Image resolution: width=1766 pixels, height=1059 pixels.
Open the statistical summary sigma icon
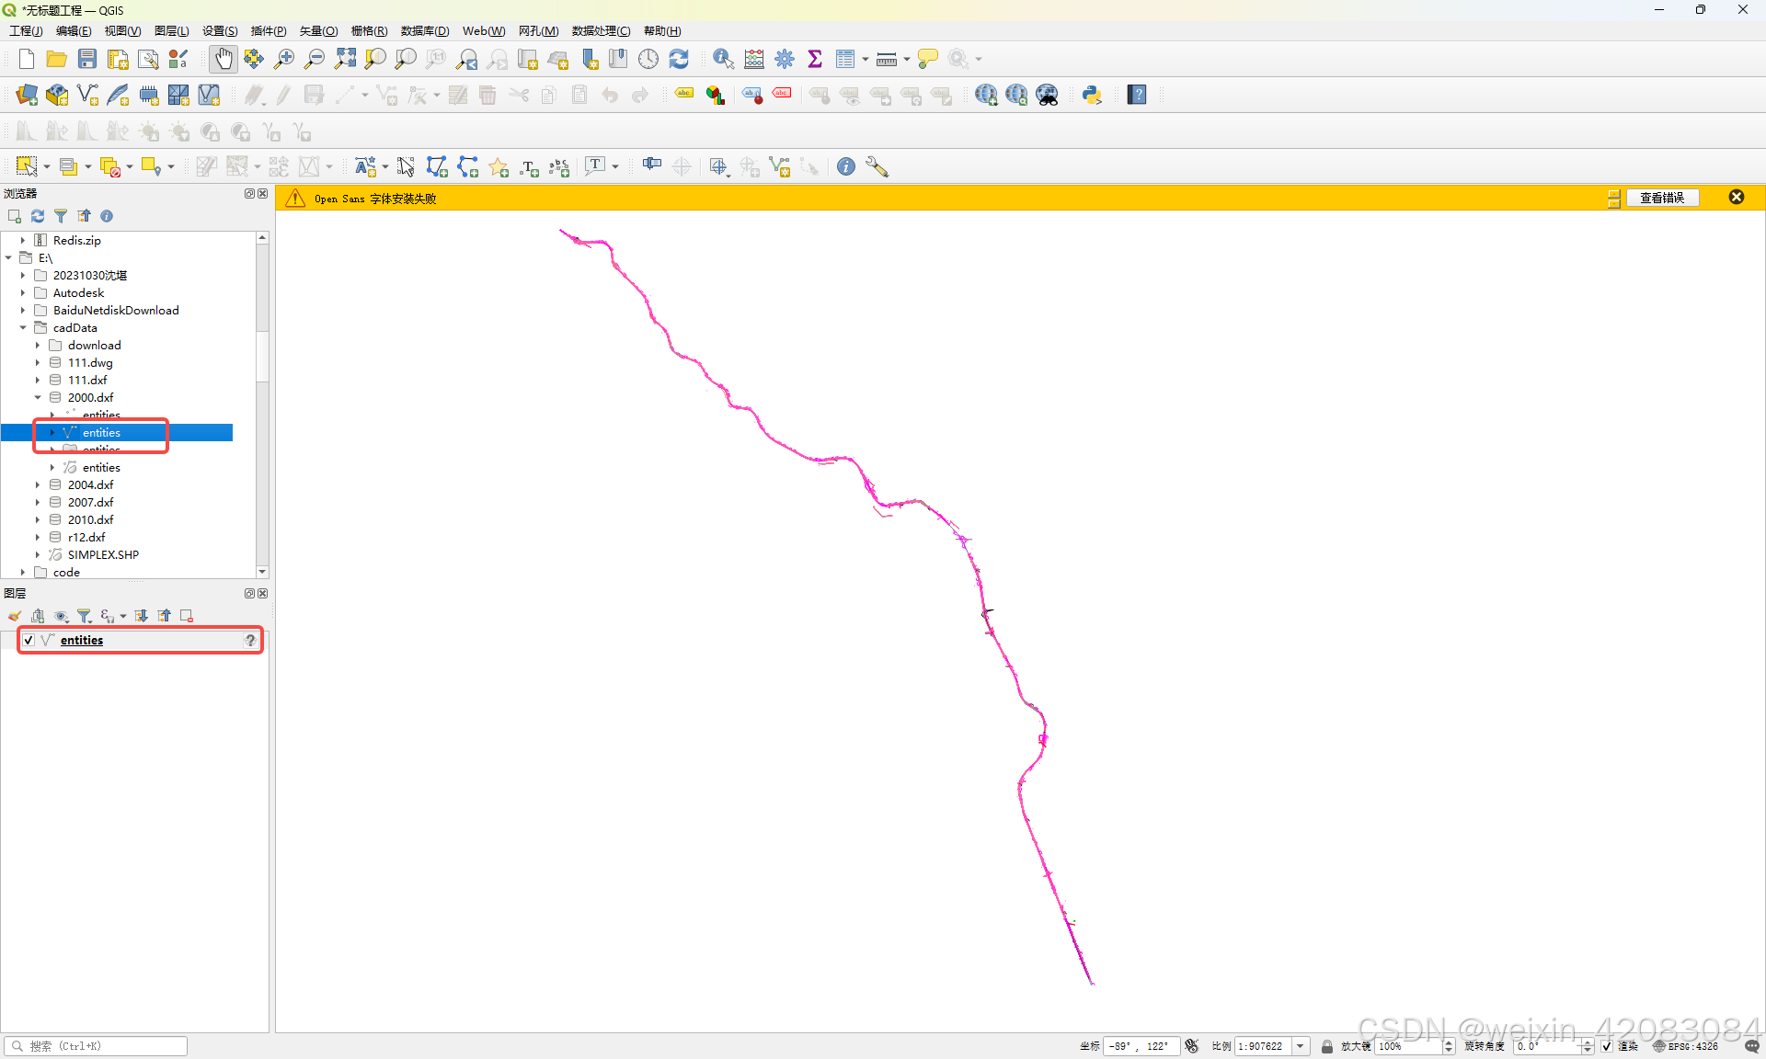[x=814, y=60]
